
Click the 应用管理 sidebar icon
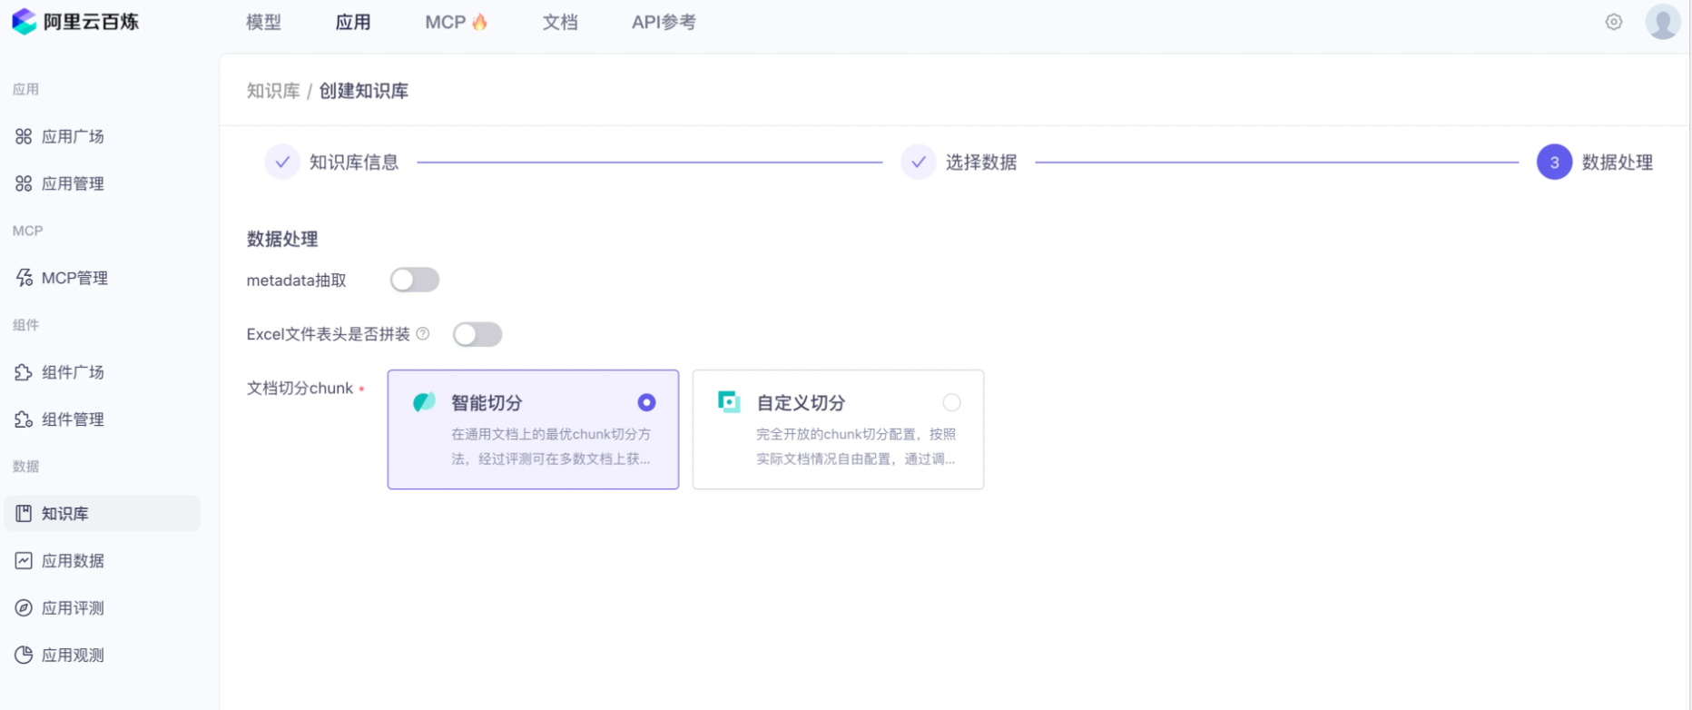click(24, 183)
